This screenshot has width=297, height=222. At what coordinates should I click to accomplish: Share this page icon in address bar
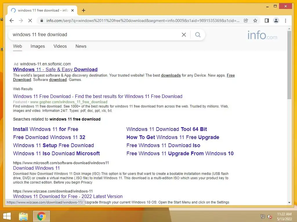(x=246, y=21)
